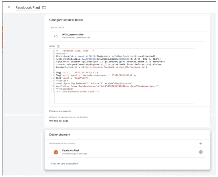The image size is (218, 177).
Task: Click the fbq track PageView line
Action: tap(73, 78)
